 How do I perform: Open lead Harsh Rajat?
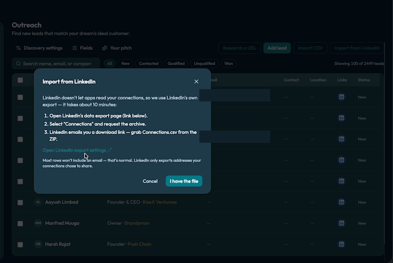[x=57, y=244]
